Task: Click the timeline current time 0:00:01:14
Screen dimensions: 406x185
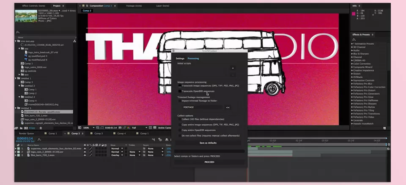Action: click(x=25, y=139)
